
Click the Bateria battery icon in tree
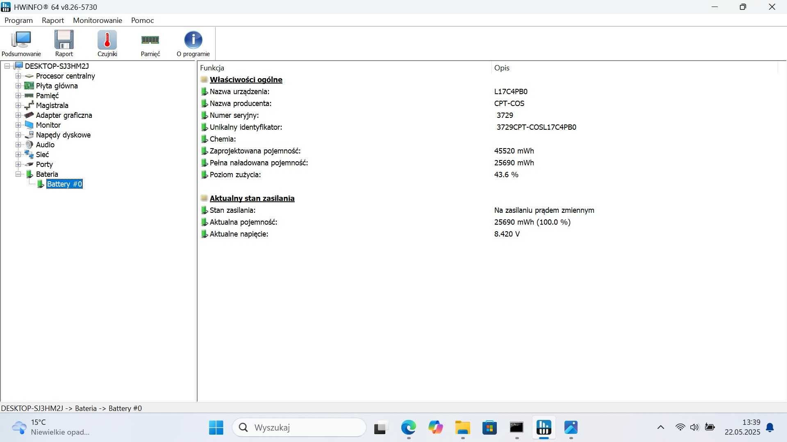pos(29,174)
